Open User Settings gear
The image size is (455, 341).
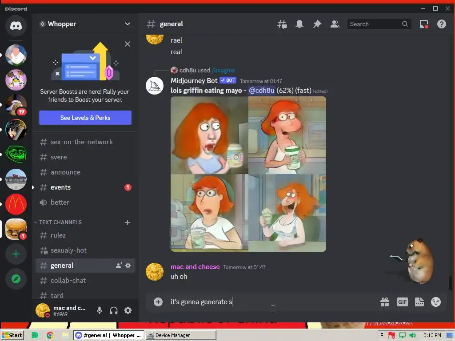point(128,310)
